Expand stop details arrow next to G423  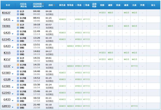click(13, 47)
